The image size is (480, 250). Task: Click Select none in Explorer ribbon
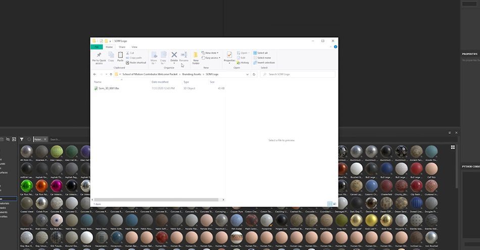(262, 58)
